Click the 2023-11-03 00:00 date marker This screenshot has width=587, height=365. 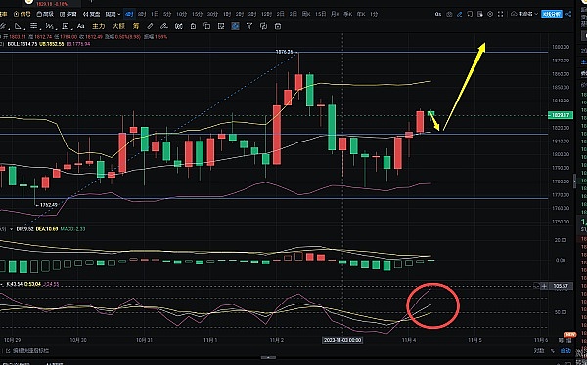click(342, 340)
